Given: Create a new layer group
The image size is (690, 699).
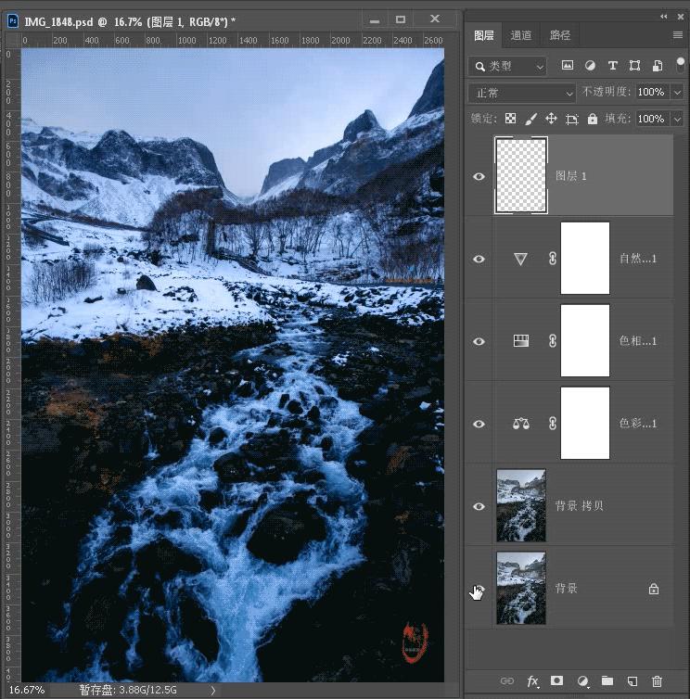Looking at the screenshot, I should point(607,680).
